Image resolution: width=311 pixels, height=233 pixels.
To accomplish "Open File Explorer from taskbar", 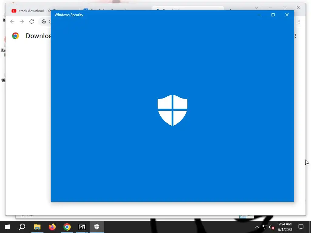I will point(37,227).
